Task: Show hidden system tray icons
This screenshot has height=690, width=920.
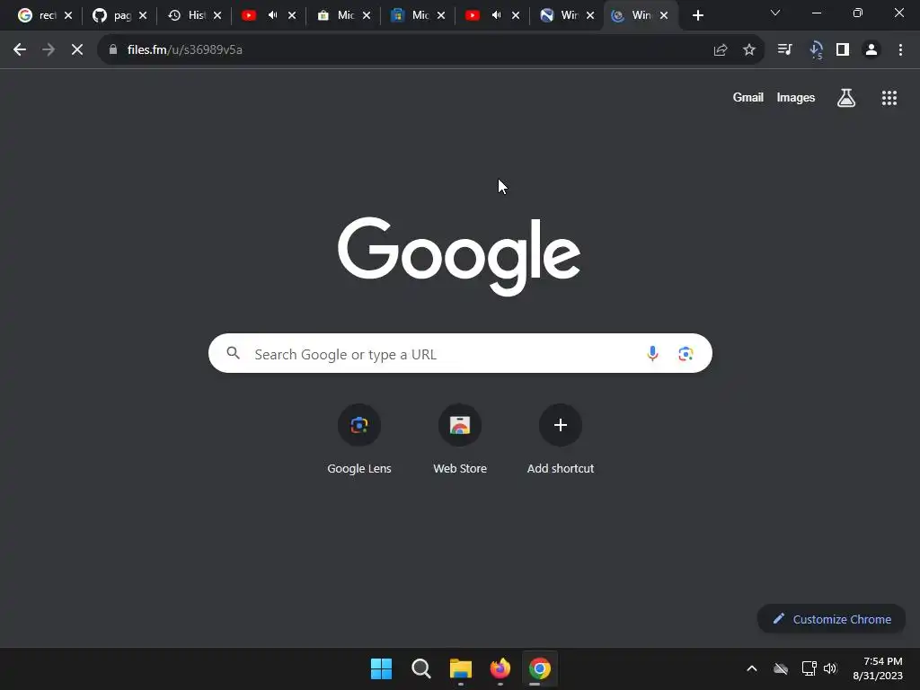Action: click(x=752, y=668)
